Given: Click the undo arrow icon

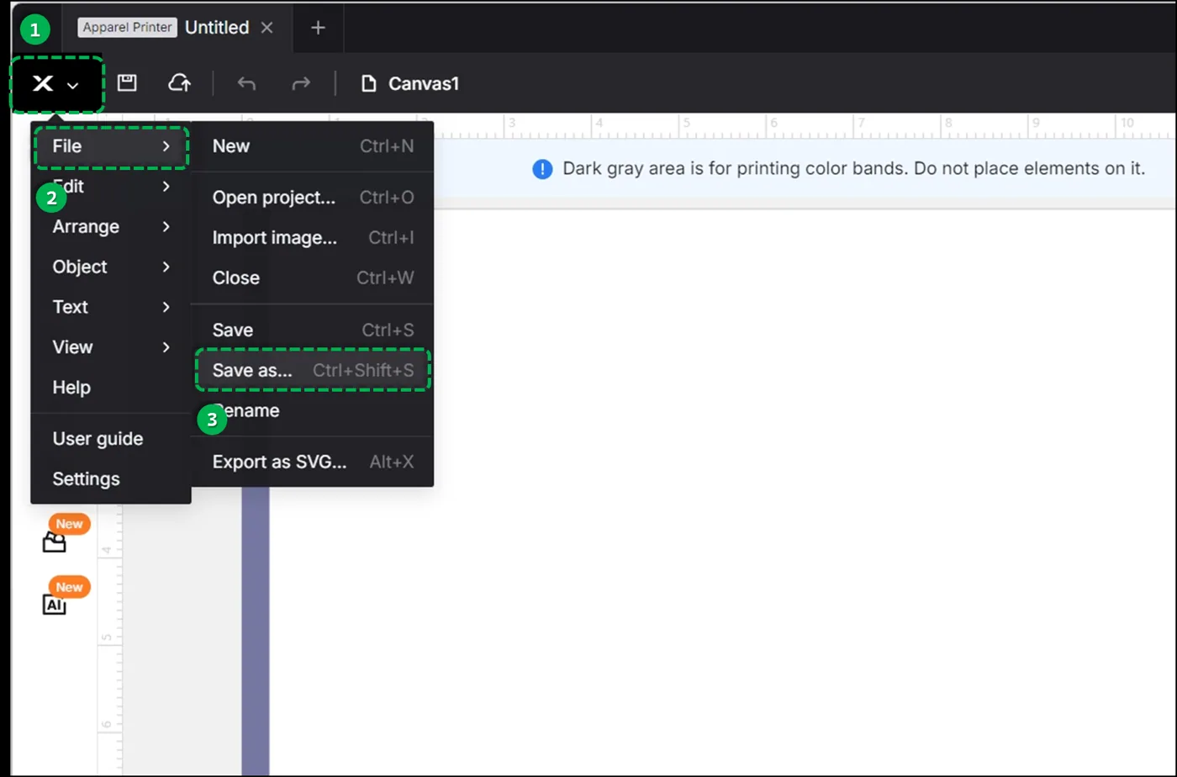Looking at the screenshot, I should (246, 83).
